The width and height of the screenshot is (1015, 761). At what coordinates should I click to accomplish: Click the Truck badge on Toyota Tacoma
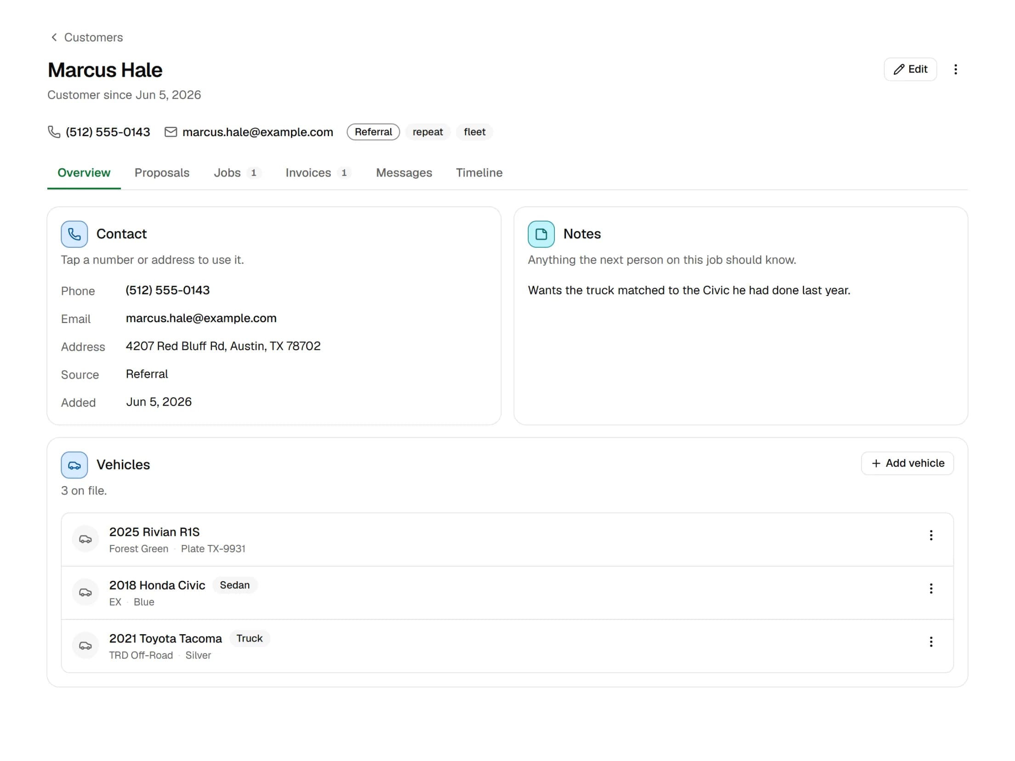pyautogui.click(x=250, y=638)
